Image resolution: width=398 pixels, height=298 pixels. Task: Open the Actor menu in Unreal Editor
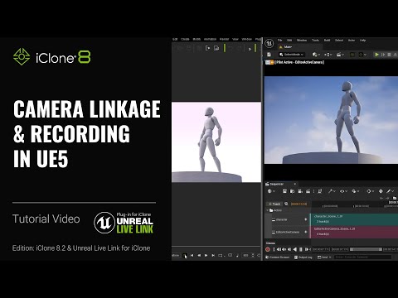[352, 41]
